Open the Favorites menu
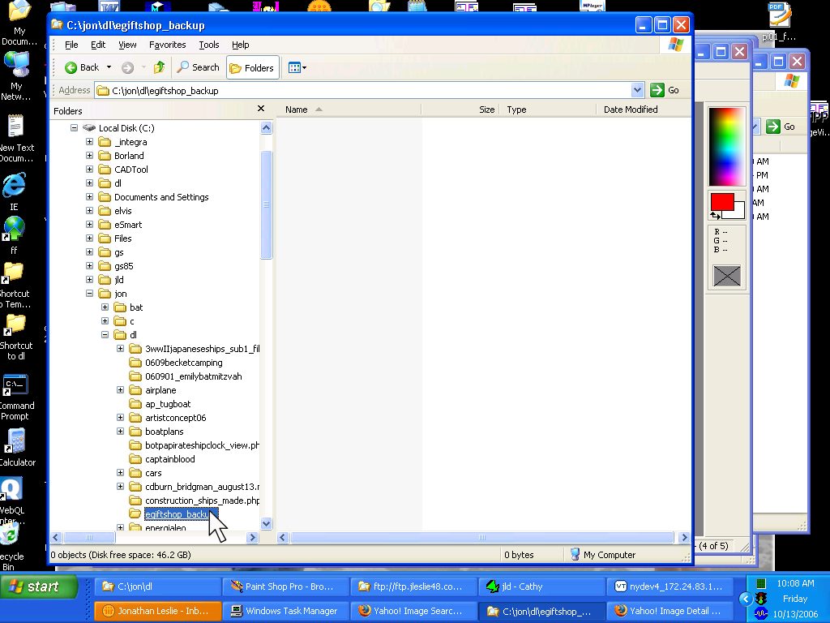Screen dimensions: 830x623 pyautogui.click(x=167, y=45)
